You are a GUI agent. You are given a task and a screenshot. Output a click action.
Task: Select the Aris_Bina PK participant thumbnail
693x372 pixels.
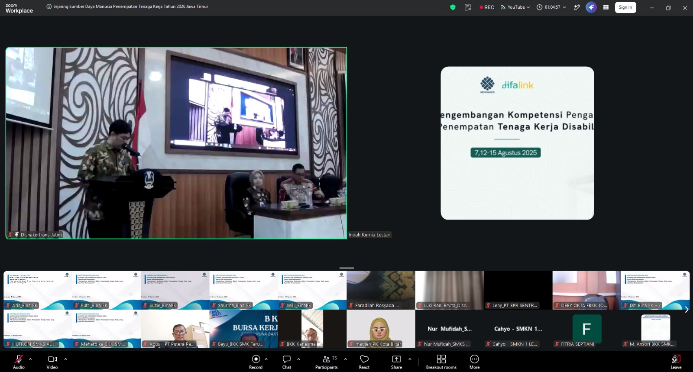[x=38, y=290]
